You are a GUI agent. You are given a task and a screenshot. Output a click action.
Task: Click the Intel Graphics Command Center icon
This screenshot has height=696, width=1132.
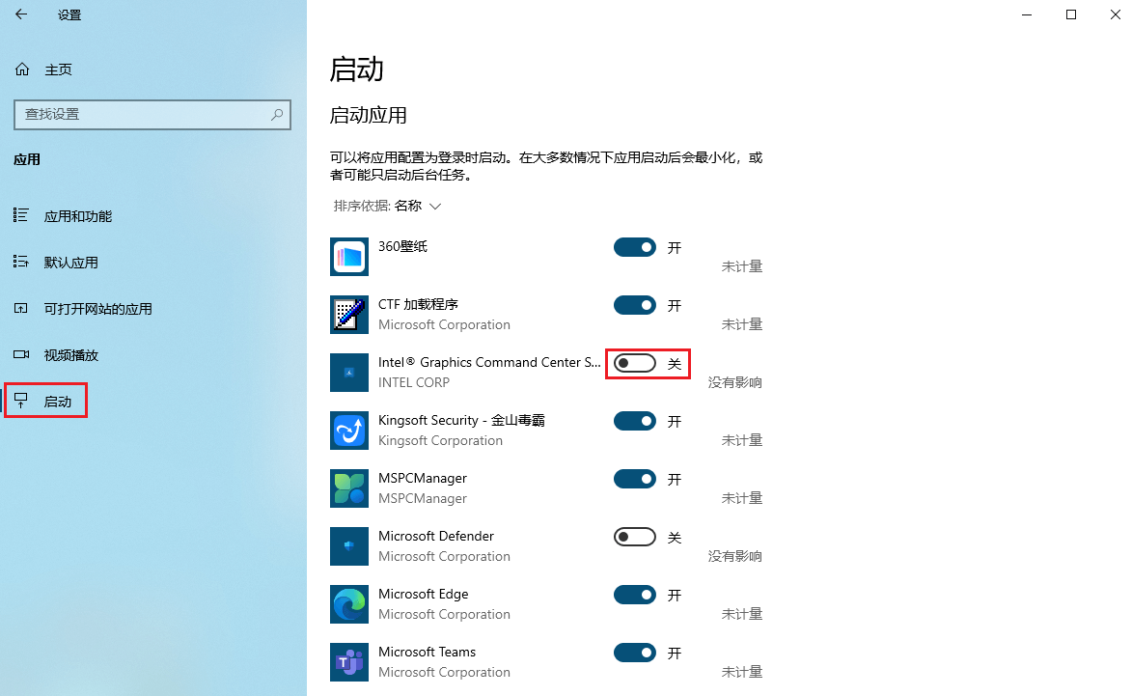point(348,372)
